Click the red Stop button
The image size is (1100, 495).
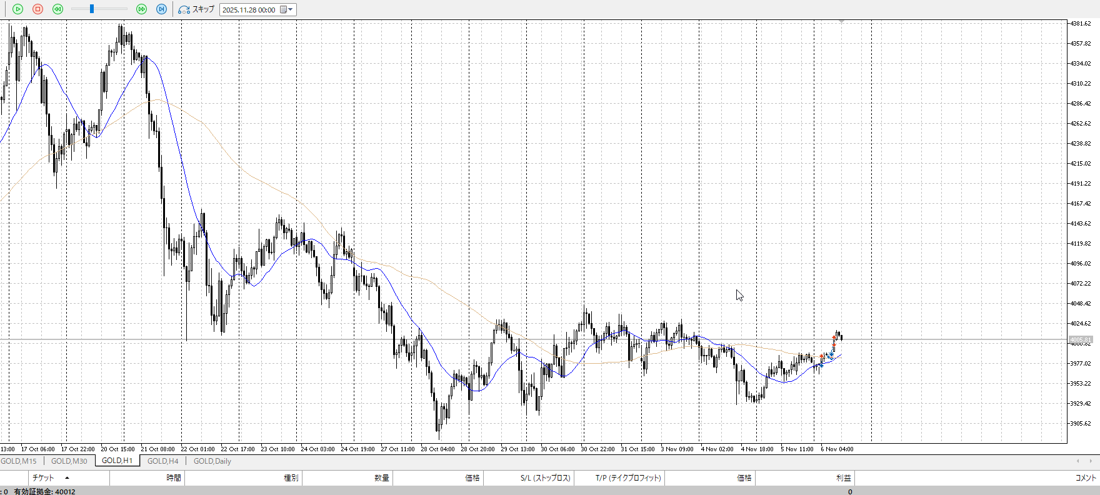click(37, 9)
